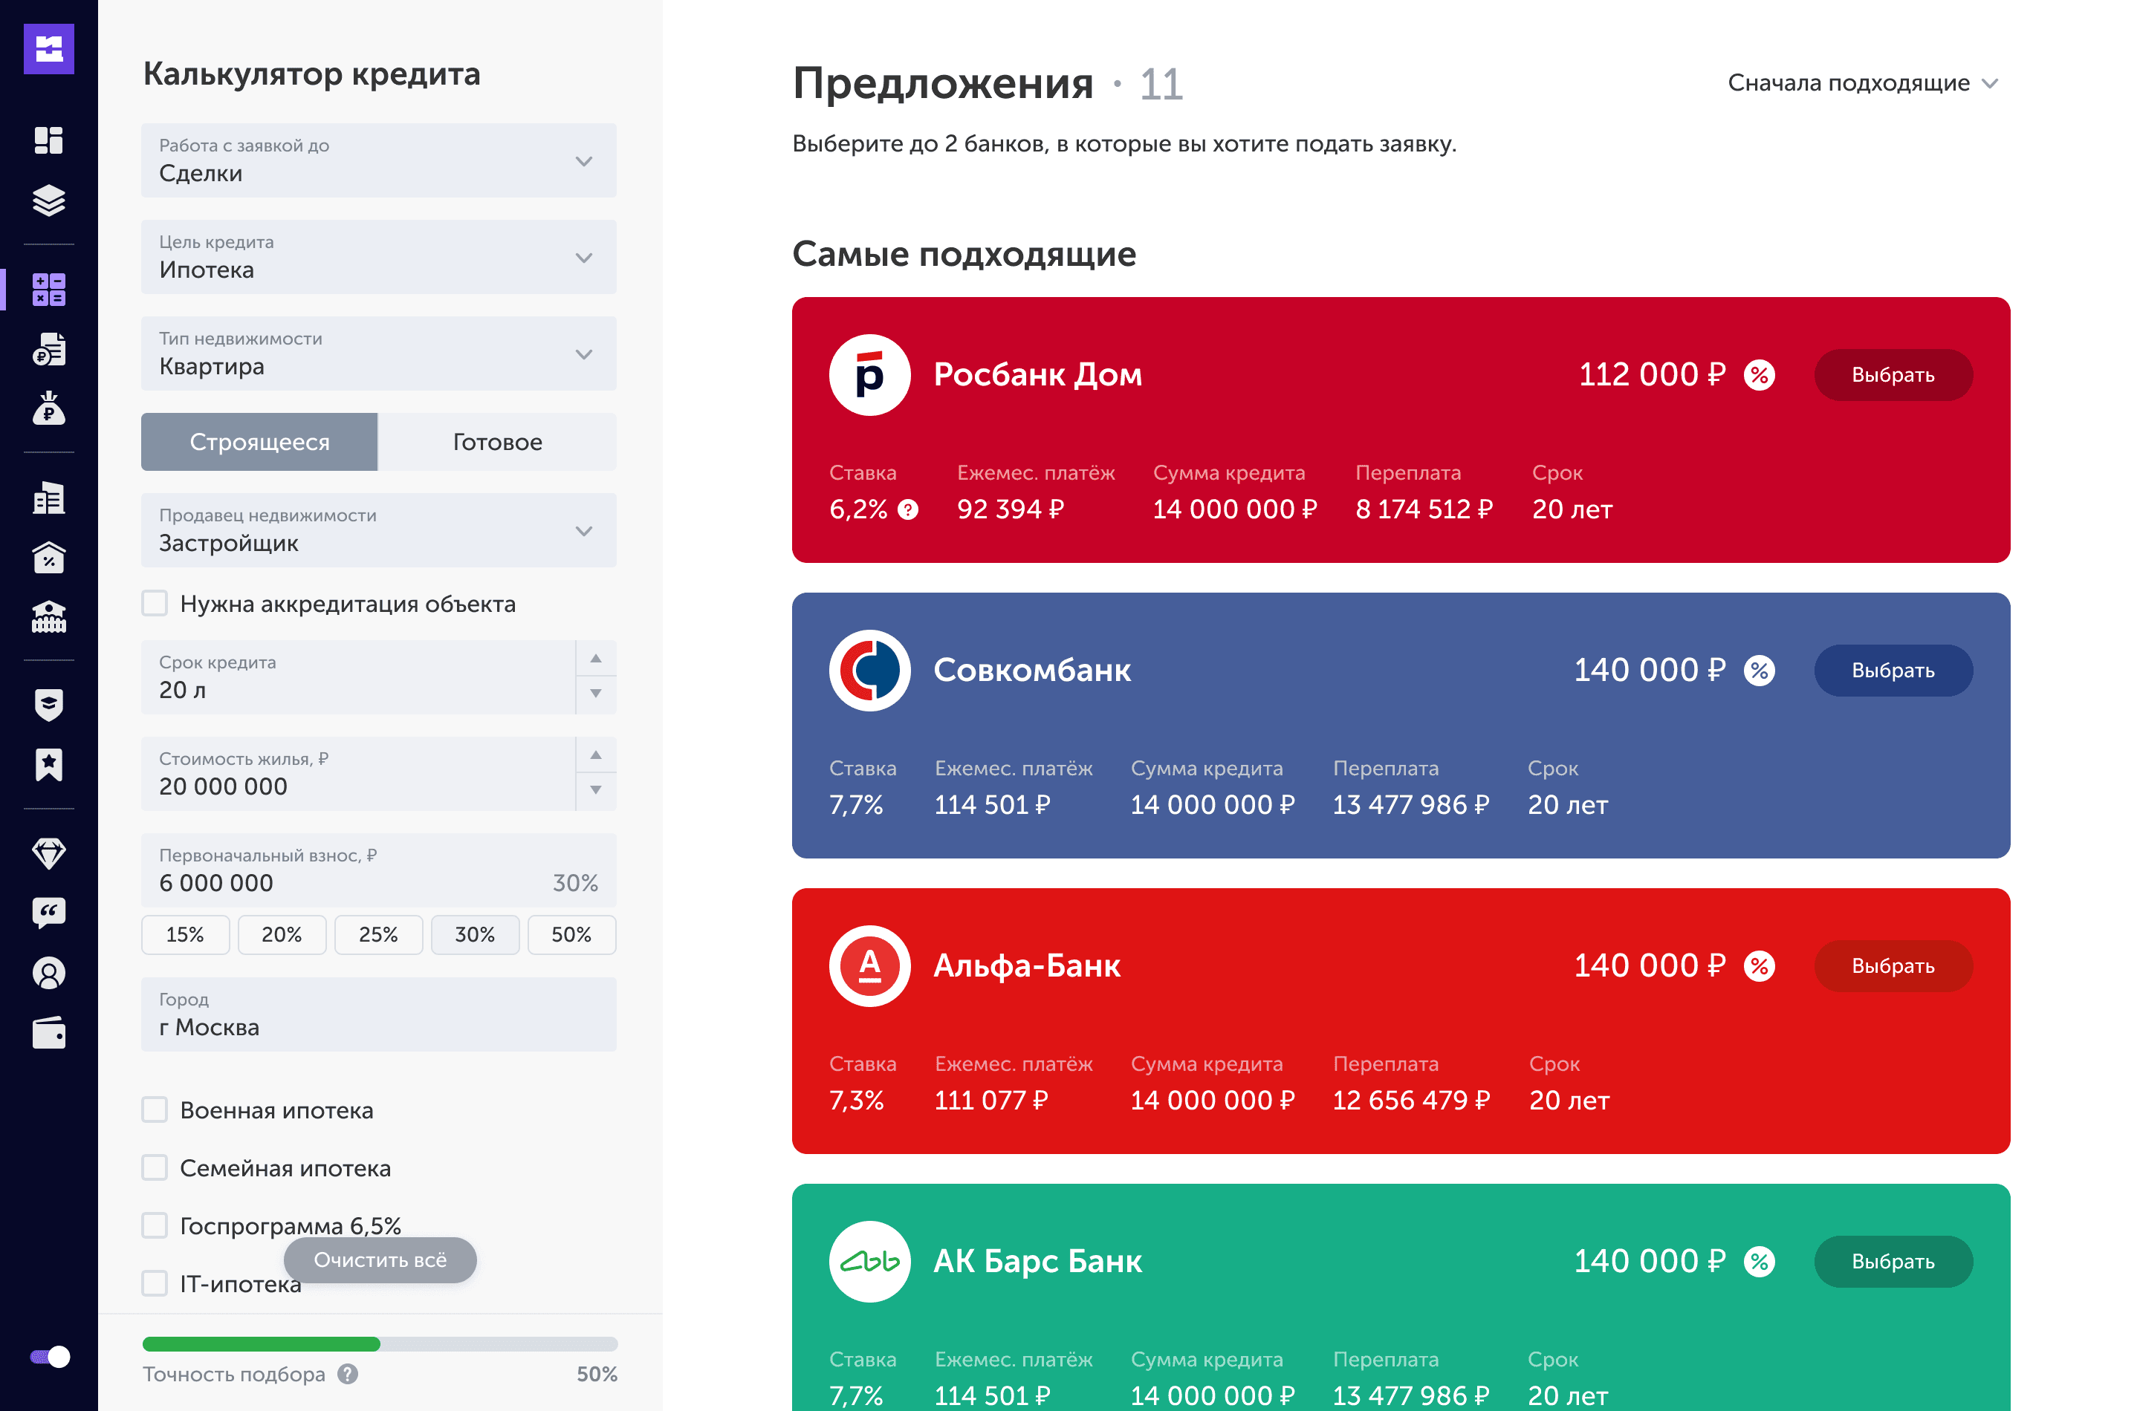Open the house percent icon in sidebar
Screen dimensions: 2140x1411
[48, 557]
